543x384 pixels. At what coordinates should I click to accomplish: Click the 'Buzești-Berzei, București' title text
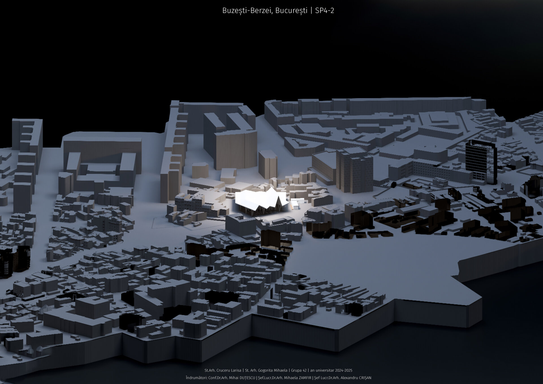point(265,11)
